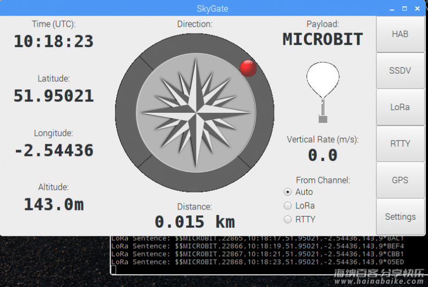Click terminal line ending 05ED
The height and width of the screenshot is (287, 428).
pos(257,262)
